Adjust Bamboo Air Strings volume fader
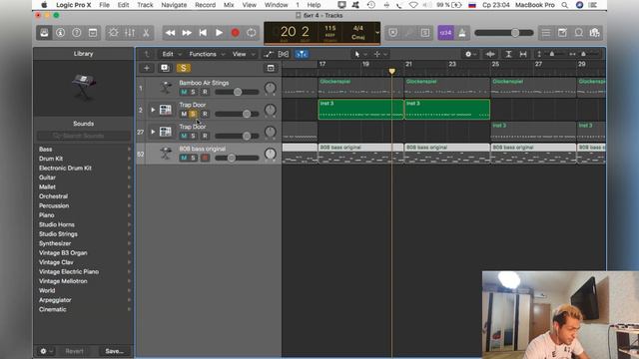 click(238, 92)
